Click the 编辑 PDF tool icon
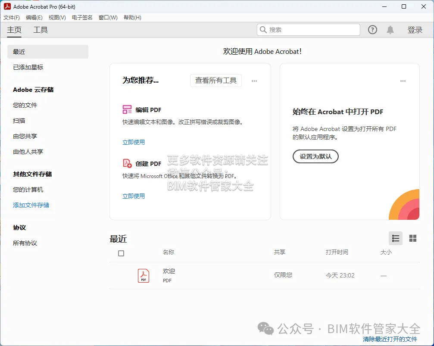Screen dimensions: 434x346 click(127, 109)
